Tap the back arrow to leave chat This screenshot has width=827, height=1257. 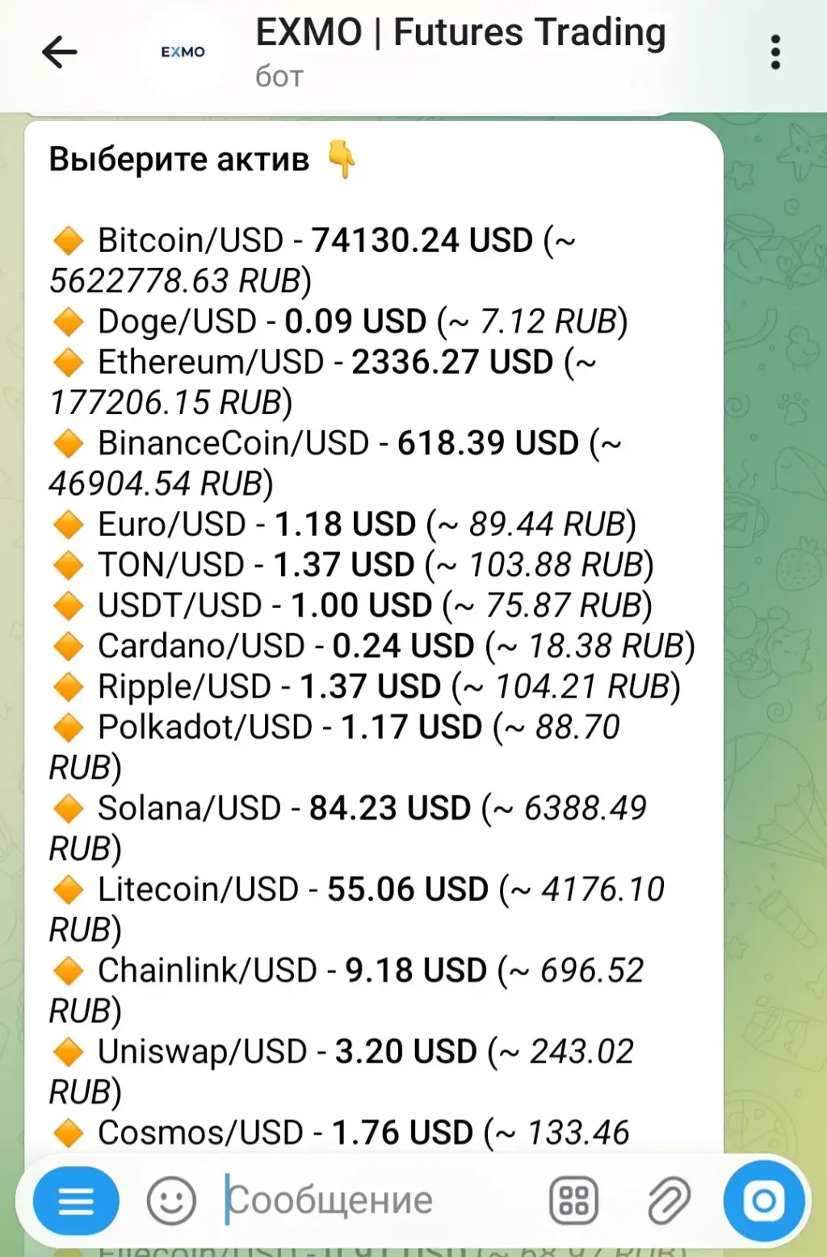tap(60, 52)
